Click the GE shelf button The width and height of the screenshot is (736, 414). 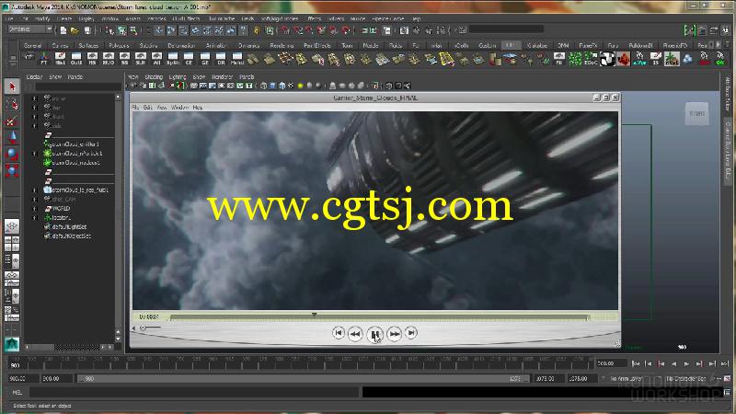(205, 59)
